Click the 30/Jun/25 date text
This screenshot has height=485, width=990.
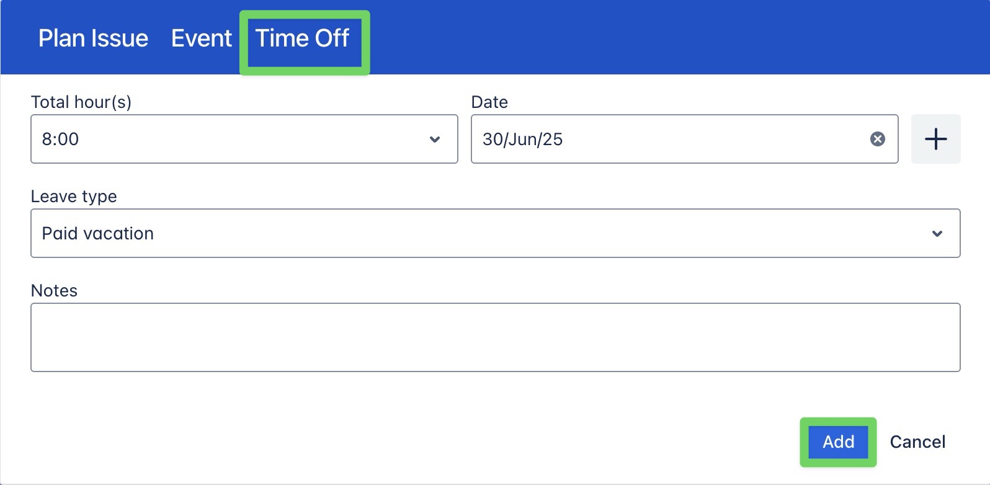click(x=522, y=139)
